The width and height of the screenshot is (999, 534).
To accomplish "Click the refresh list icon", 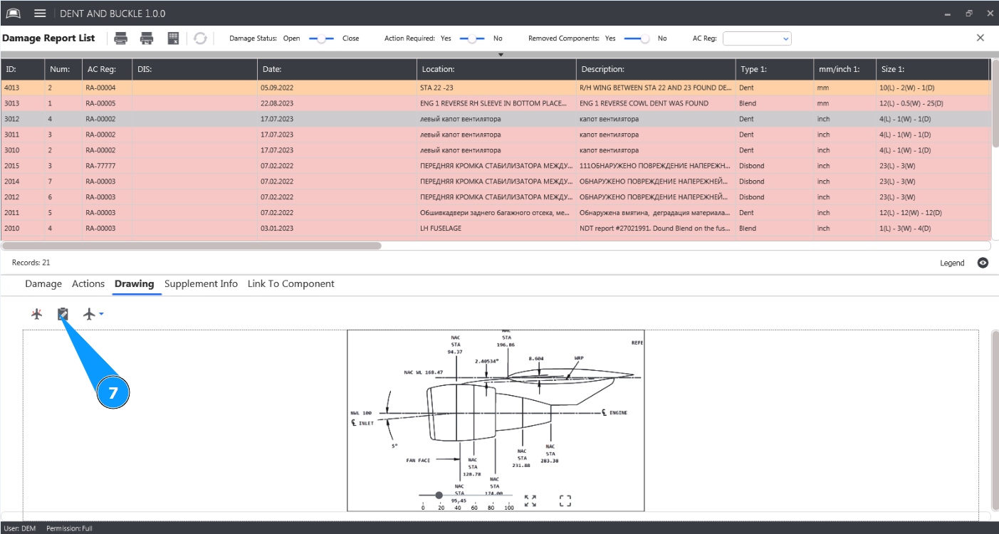I will [x=200, y=38].
